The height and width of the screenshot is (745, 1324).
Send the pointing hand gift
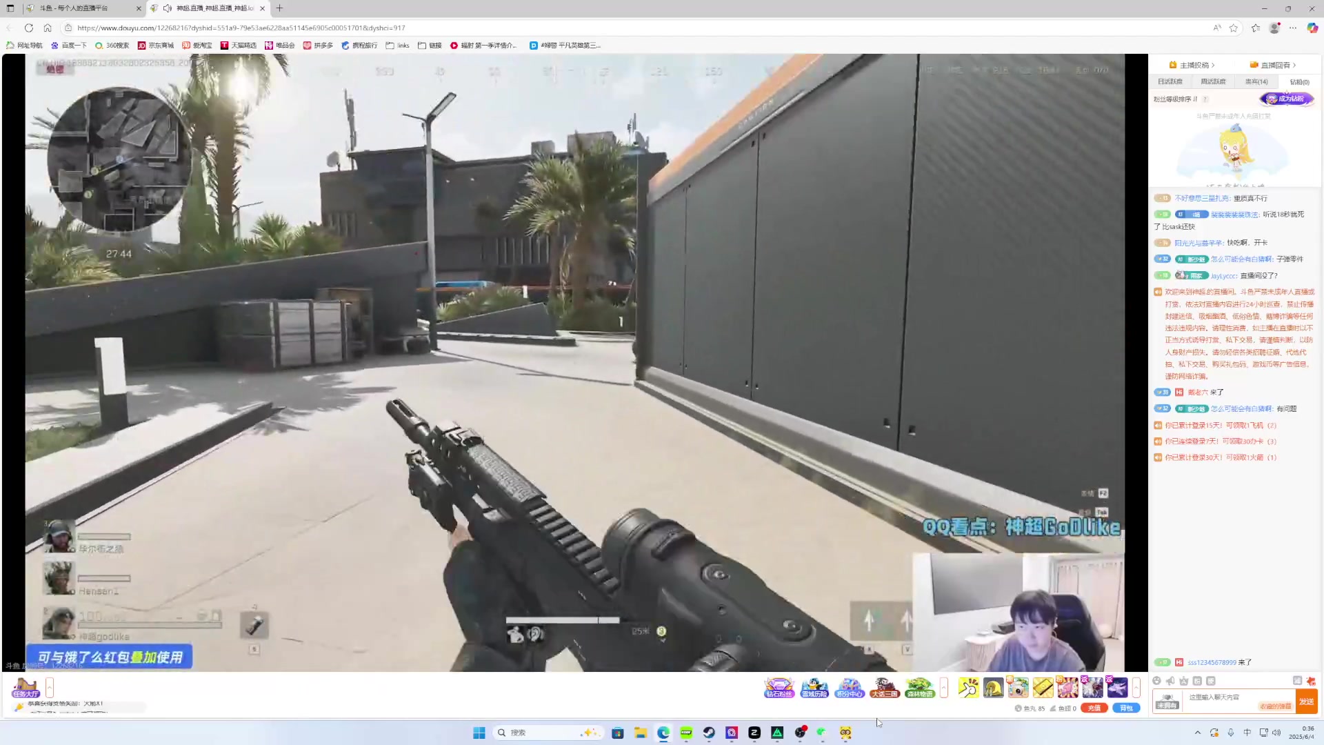click(968, 688)
